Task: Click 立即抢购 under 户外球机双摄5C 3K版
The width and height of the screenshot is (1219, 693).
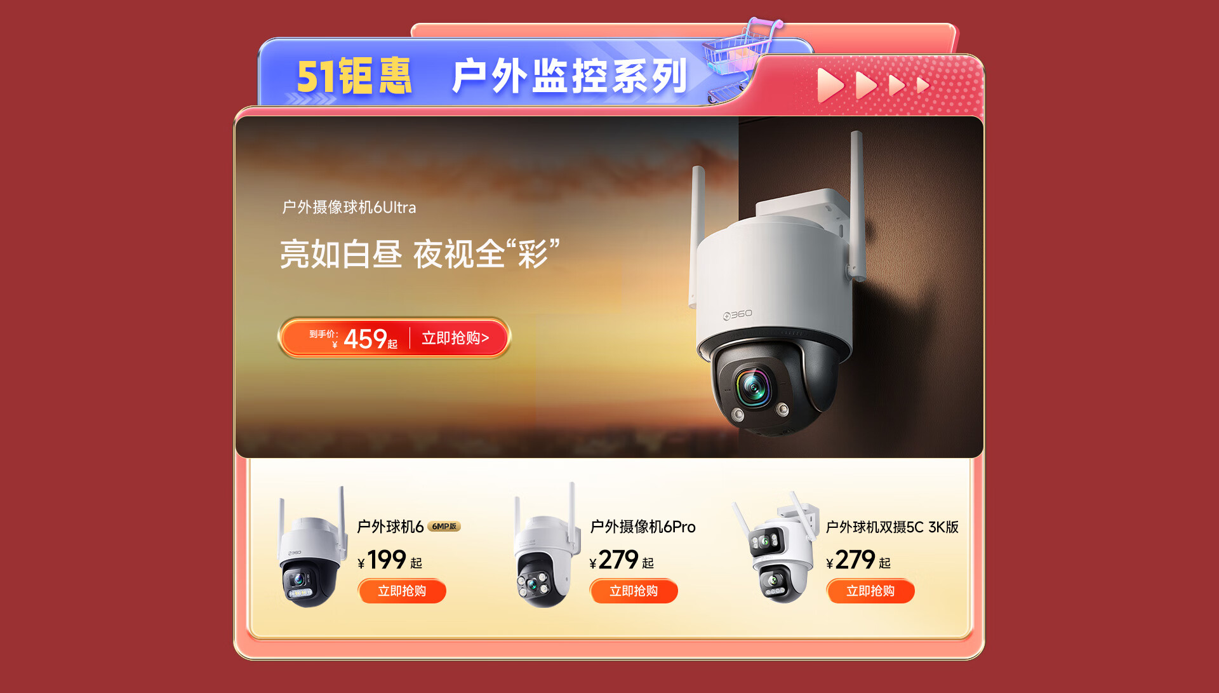Action: tap(870, 591)
